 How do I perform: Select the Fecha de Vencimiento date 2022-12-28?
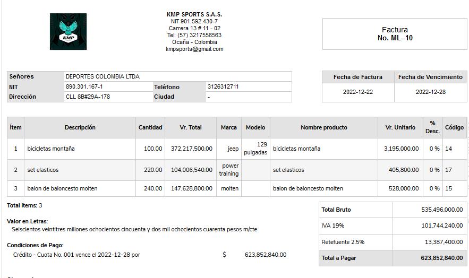click(x=430, y=92)
